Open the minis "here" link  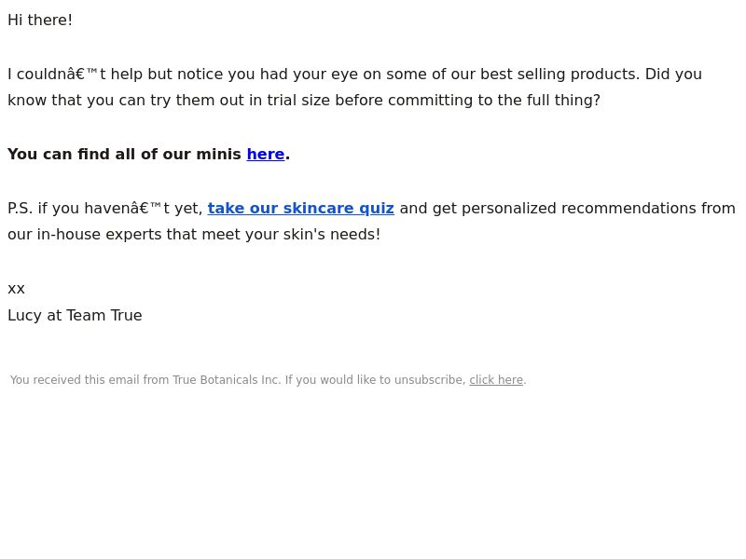tap(266, 154)
